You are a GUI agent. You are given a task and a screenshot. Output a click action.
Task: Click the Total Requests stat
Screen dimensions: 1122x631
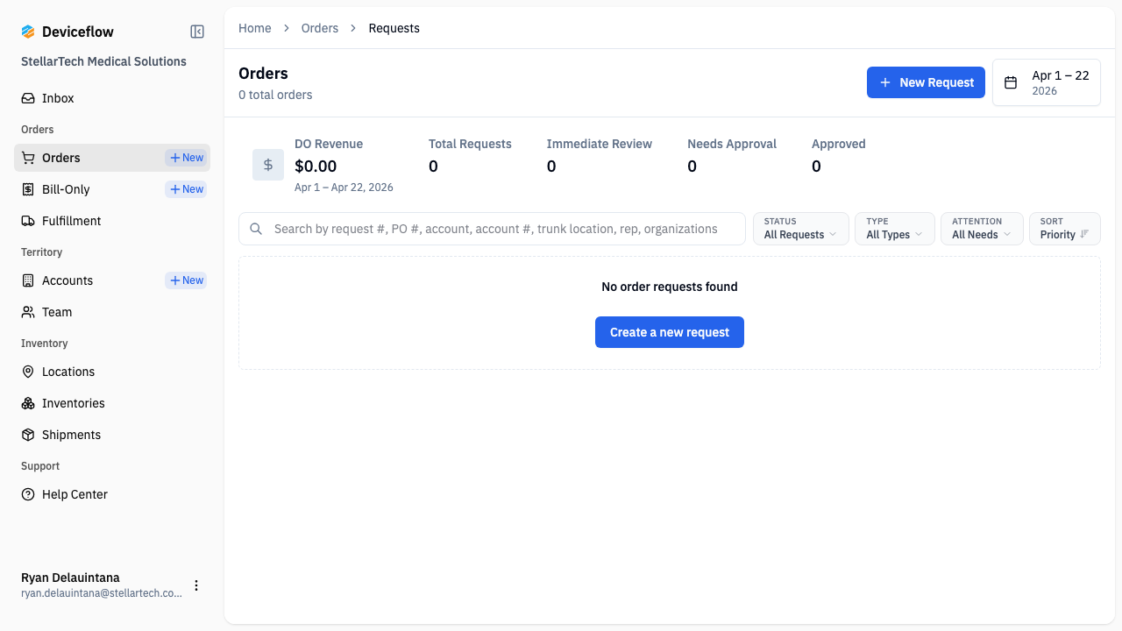[x=470, y=156]
